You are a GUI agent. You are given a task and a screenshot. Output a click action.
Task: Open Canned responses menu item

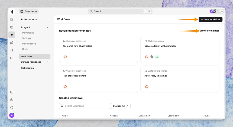click(x=31, y=62)
